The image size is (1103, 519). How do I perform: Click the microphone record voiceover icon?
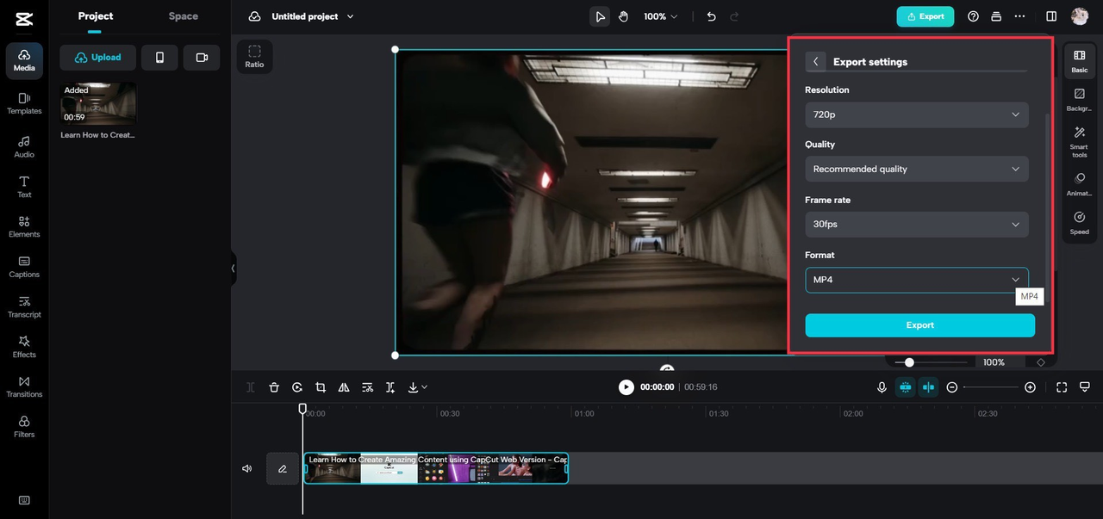pyautogui.click(x=882, y=387)
